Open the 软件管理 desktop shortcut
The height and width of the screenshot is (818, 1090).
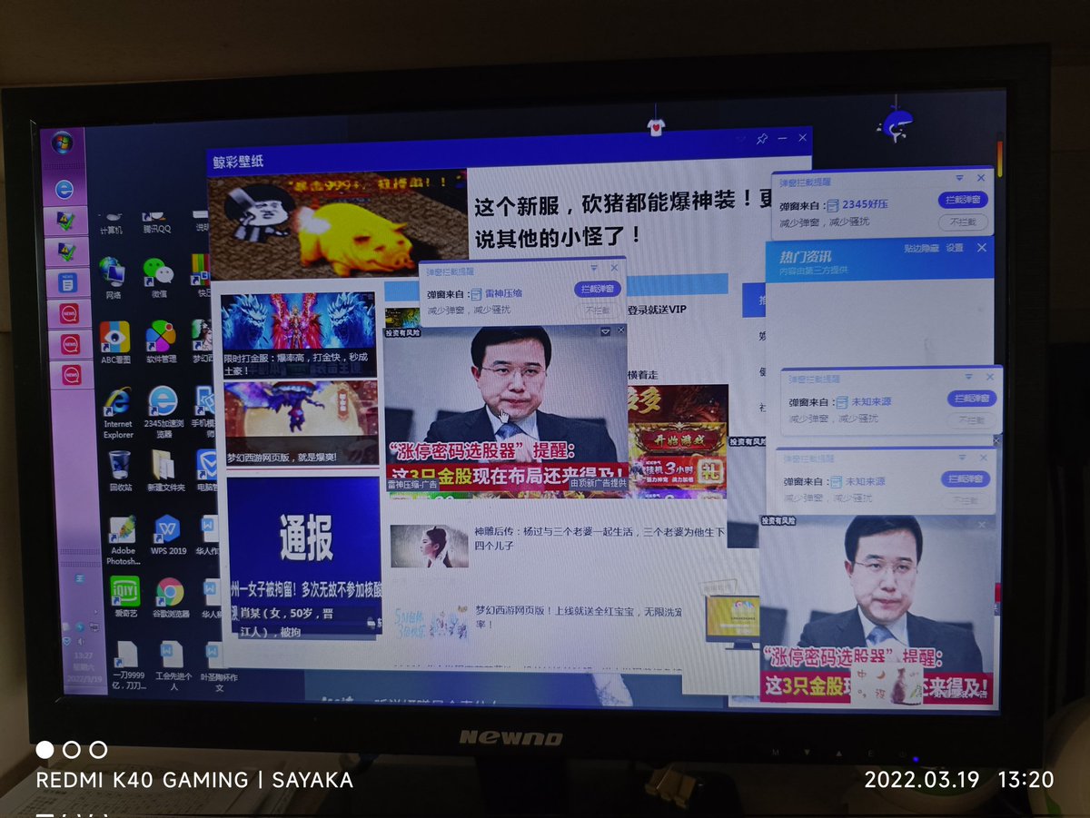coord(161,342)
